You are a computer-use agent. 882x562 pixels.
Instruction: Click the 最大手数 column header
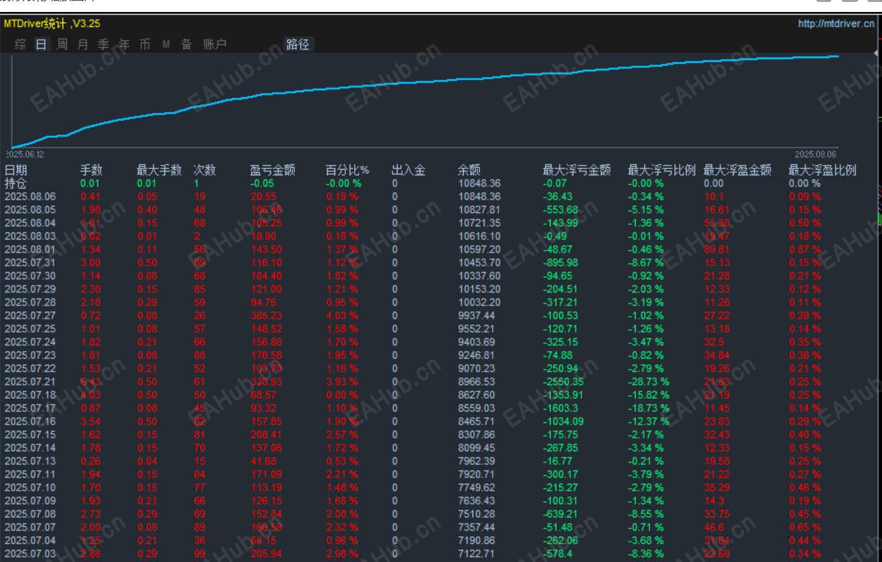pyautogui.click(x=159, y=170)
